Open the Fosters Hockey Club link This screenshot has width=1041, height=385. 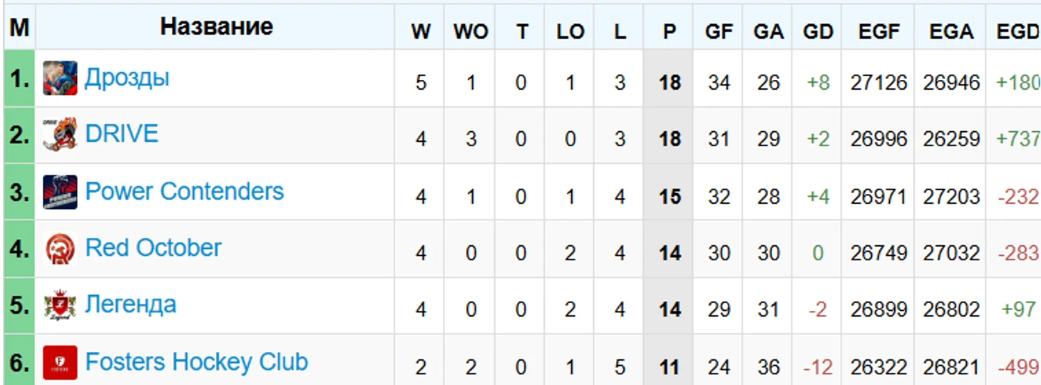coord(196,361)
